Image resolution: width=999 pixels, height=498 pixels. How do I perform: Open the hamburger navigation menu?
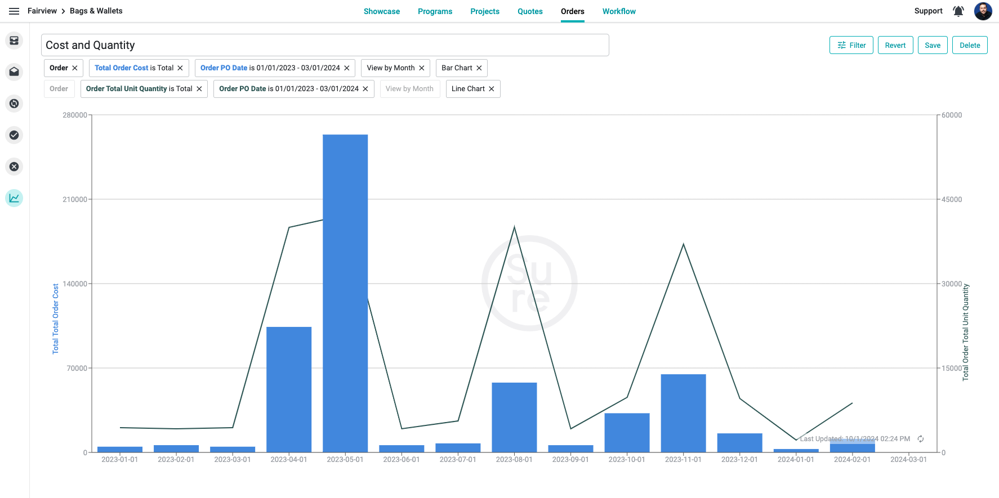point(14,11)
